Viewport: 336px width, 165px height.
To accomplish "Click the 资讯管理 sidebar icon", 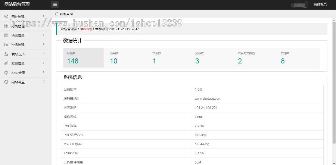I will (6, 44).
